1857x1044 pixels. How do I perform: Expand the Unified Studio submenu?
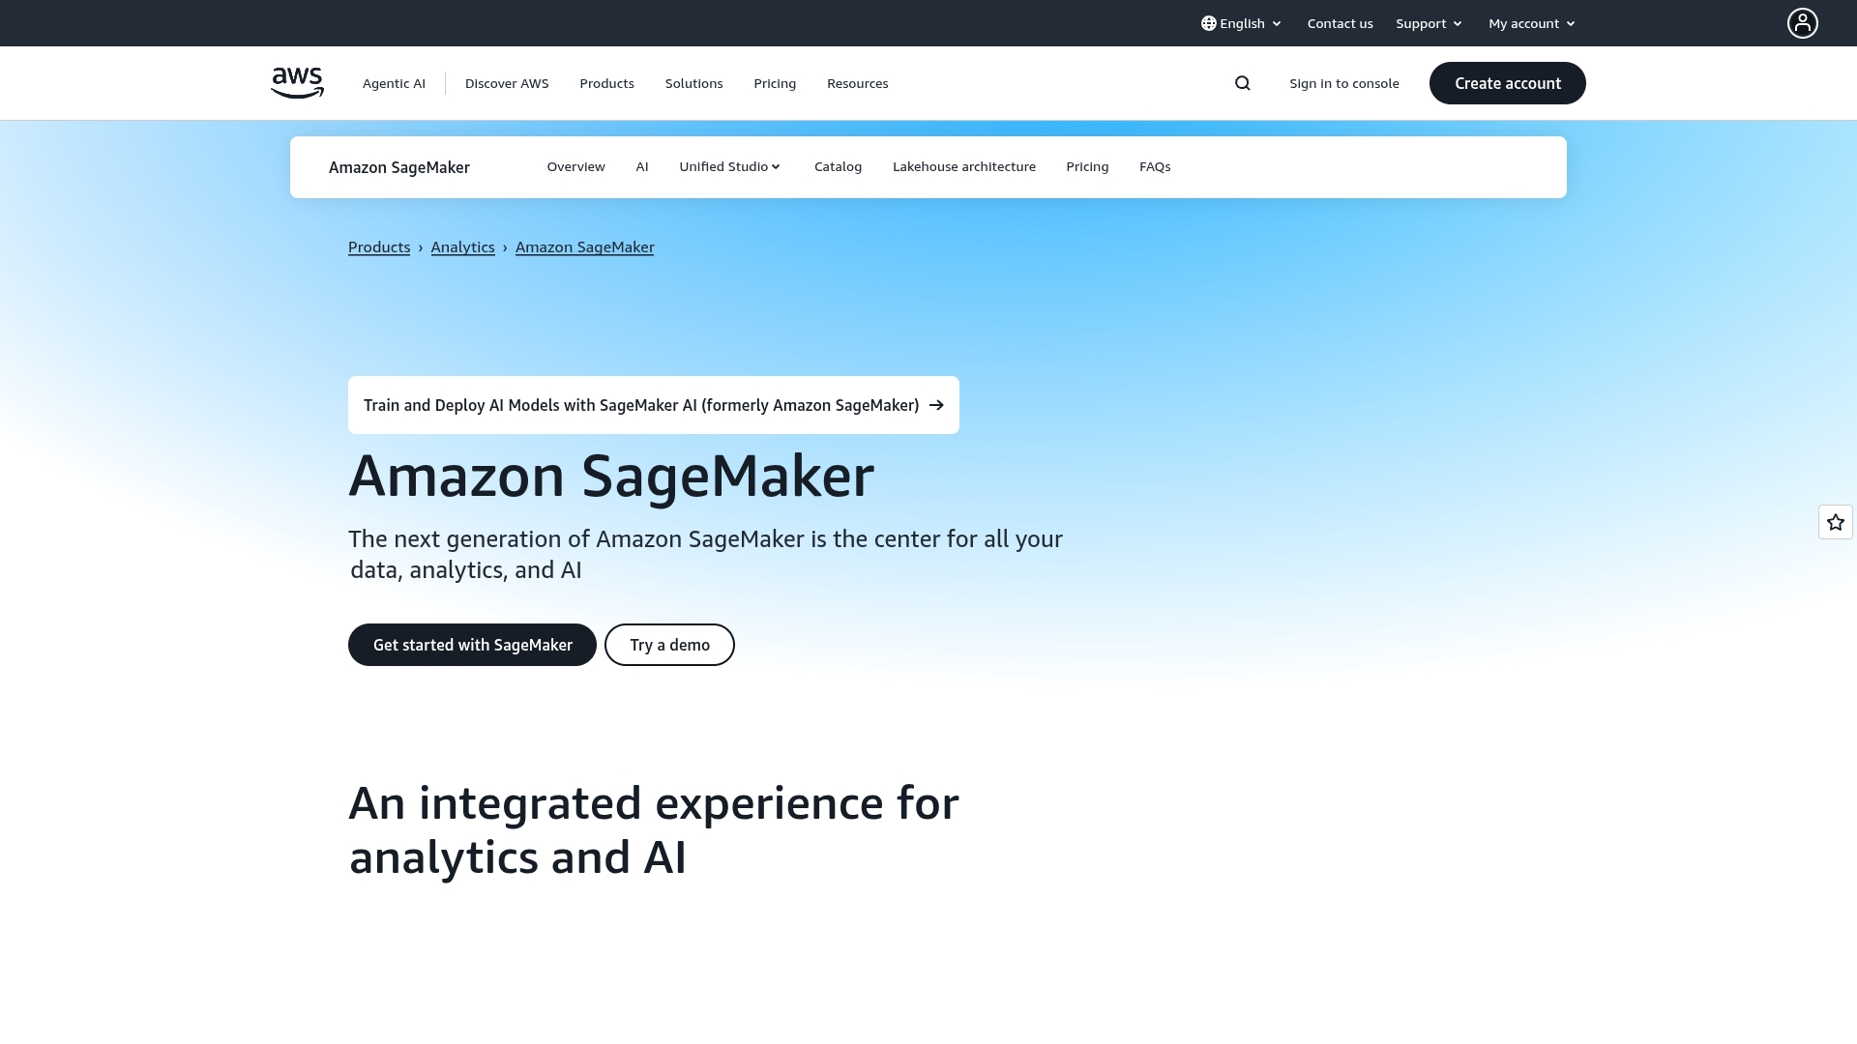click(729, 166)
